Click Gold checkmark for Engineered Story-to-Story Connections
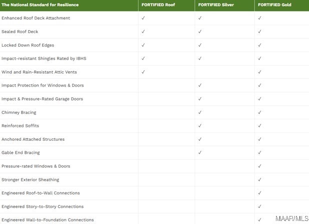The width and height of the screenshot is (309, 224). coord(260,206)
